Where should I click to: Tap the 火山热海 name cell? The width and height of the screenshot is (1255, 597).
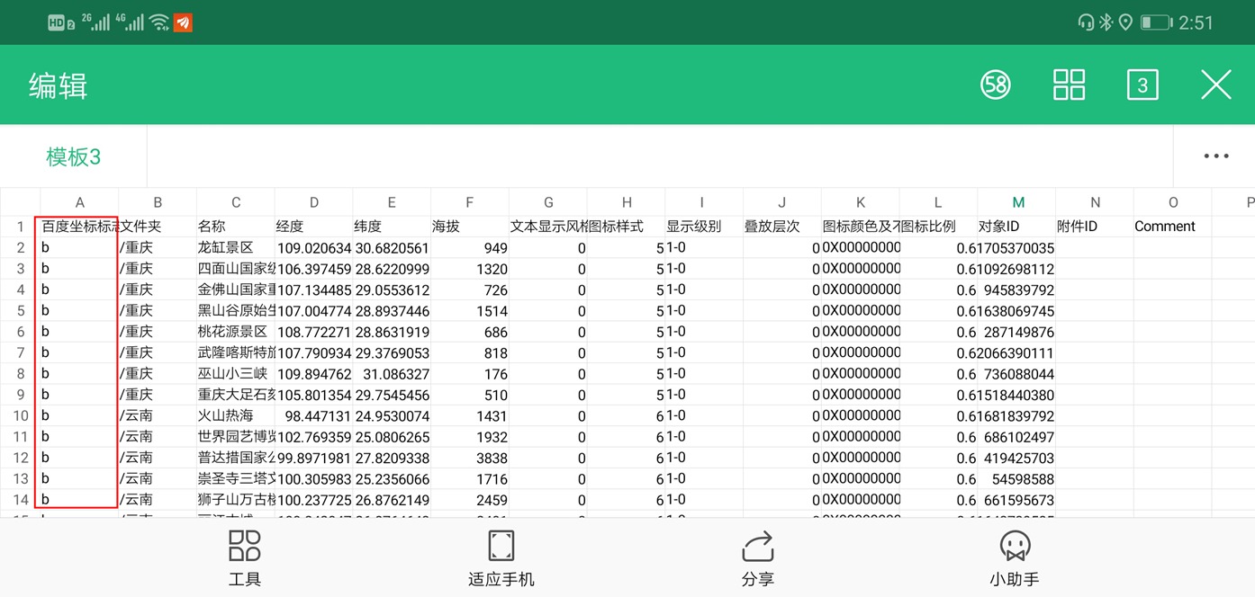[x=235, y=415]
